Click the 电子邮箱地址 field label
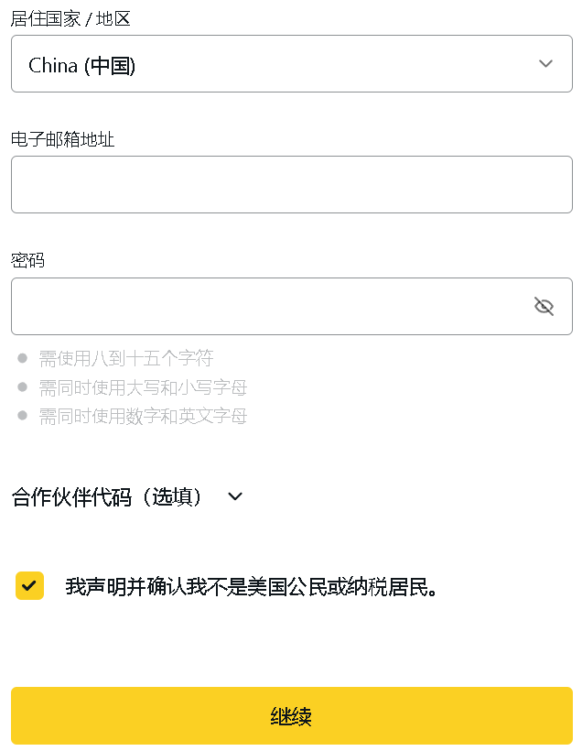The image size is (582, 751). [63, 139]
